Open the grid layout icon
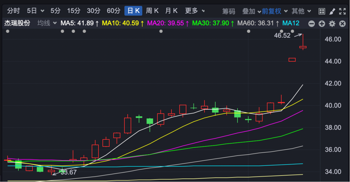 321,11
